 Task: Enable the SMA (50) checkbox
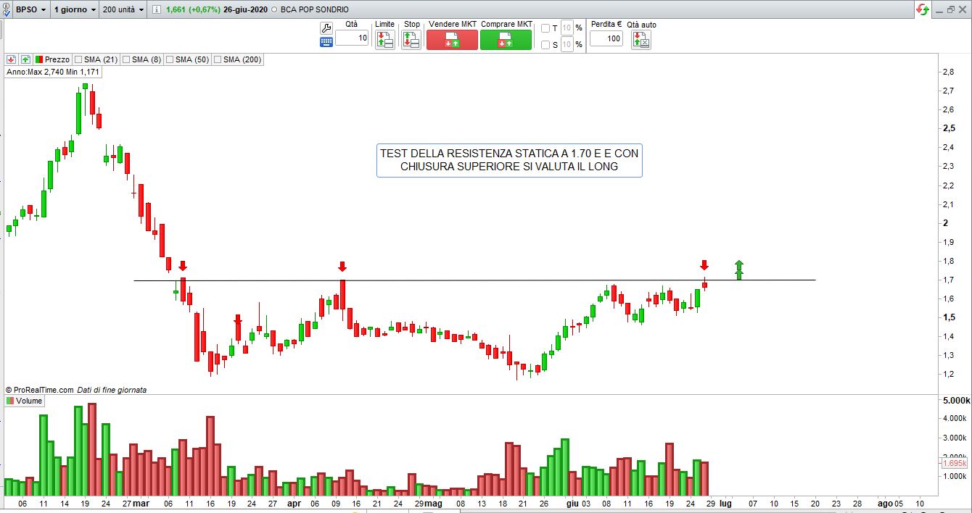(x=169, y=59)
